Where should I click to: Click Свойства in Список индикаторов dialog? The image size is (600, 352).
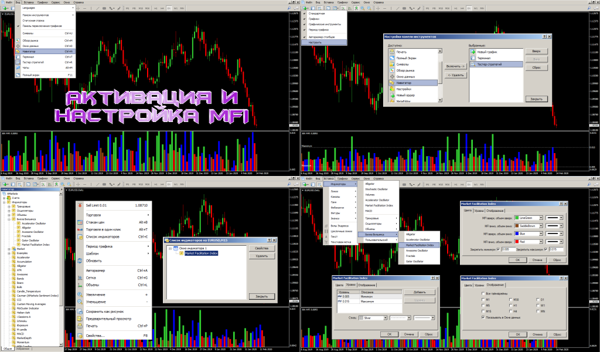(262, 248)
